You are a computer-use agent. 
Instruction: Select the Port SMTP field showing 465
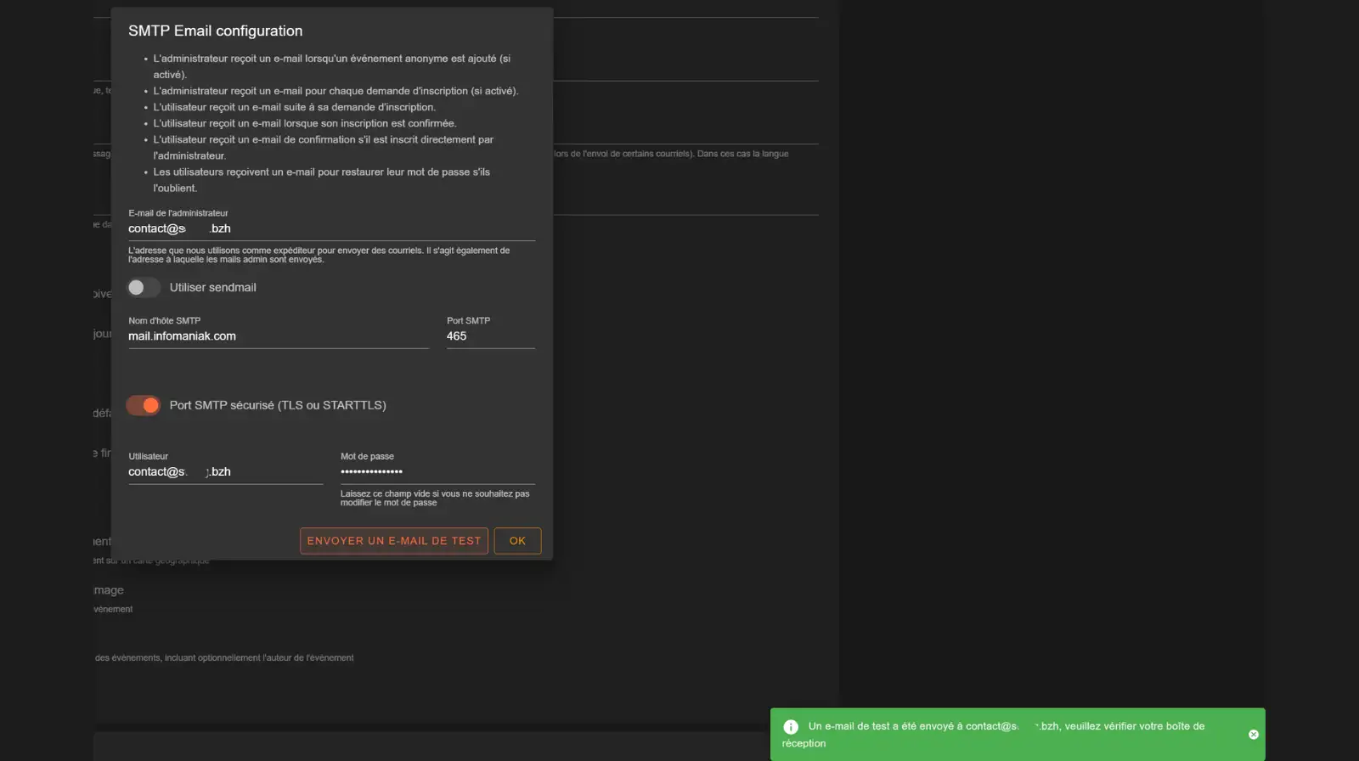pyautogui.click(x=490, y=336)
